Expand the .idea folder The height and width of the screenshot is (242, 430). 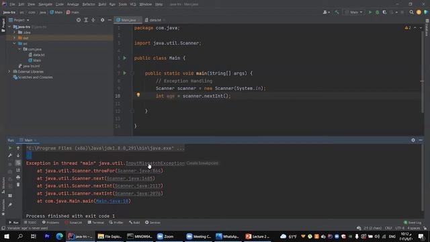point(15,32)
